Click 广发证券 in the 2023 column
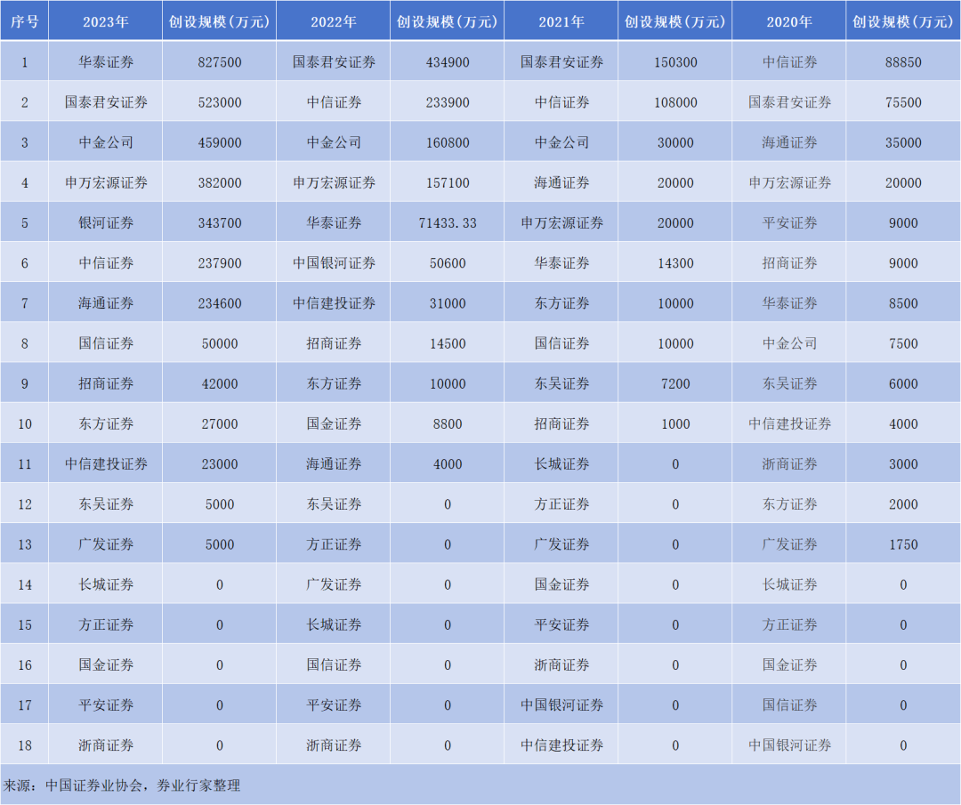The image size is (961, 805). [105, 544]
